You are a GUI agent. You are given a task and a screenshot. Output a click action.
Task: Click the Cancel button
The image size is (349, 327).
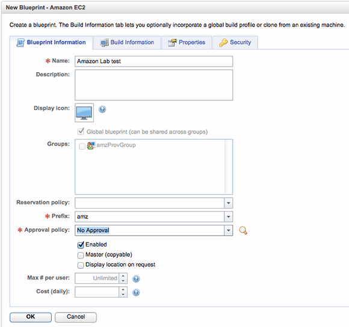coord(76,317)
